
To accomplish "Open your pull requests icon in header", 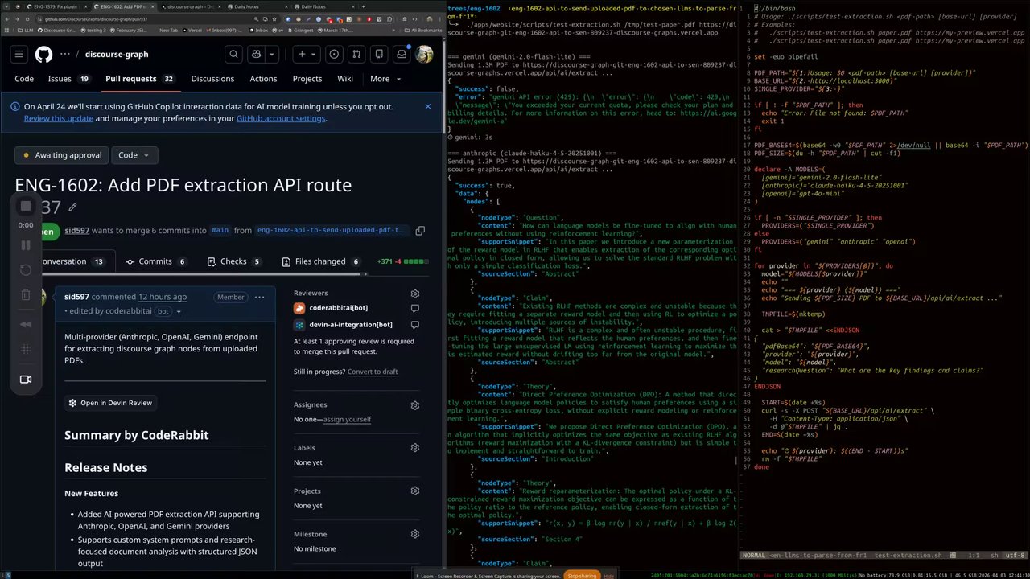I will [x=356, y=55].
